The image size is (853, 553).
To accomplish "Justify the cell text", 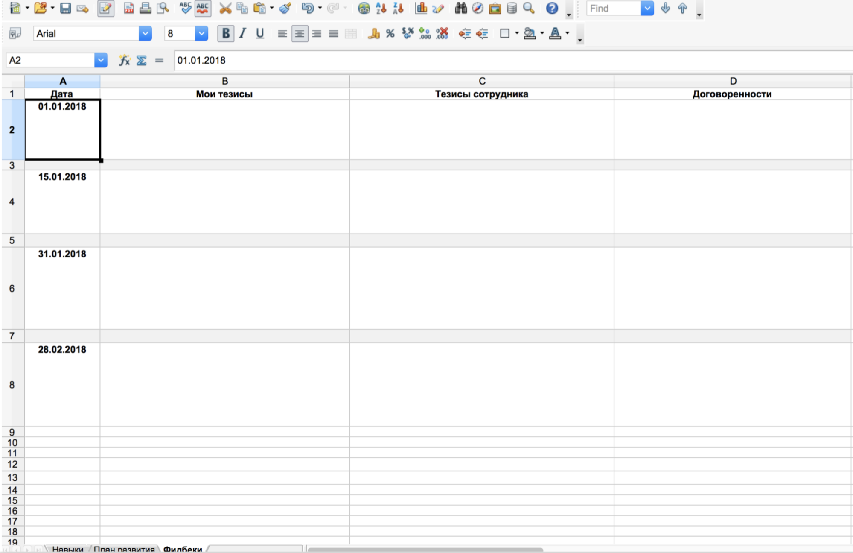I will tap(334, 33).
